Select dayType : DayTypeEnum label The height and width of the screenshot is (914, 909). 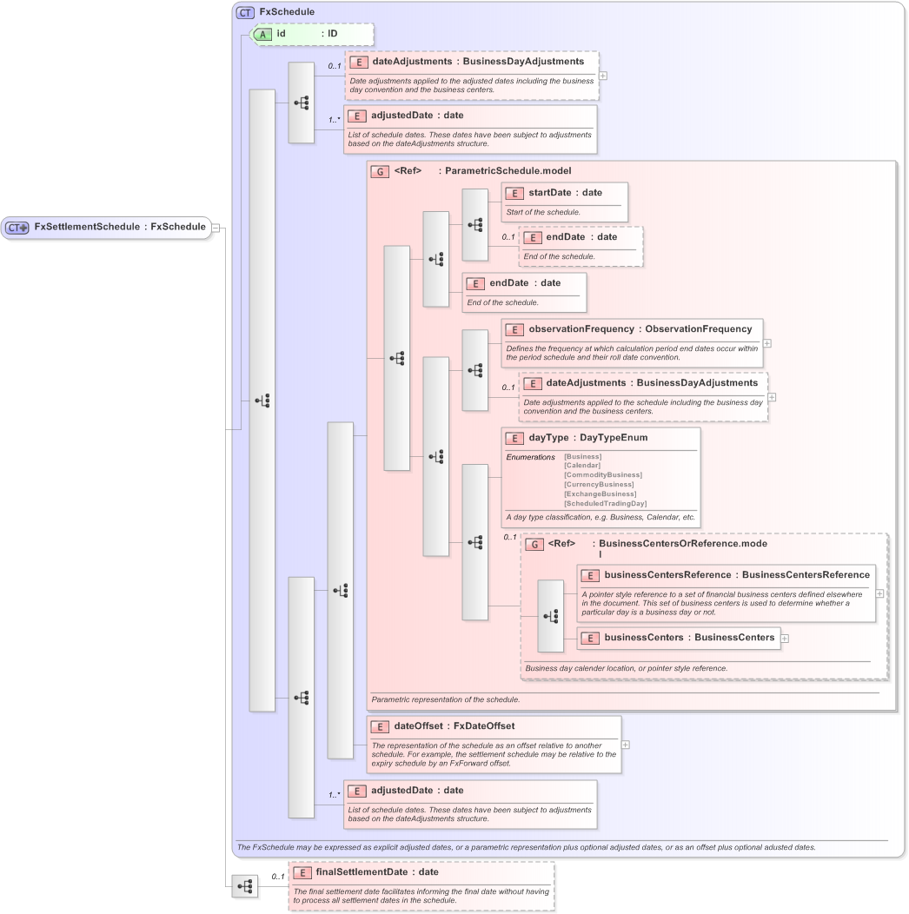(x=588, y=437)
